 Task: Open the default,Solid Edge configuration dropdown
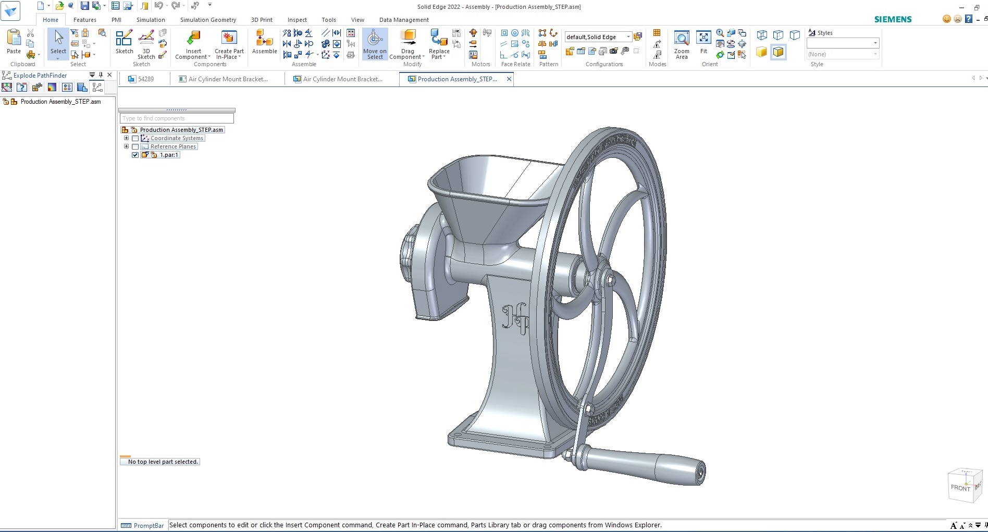pos(629,36)
